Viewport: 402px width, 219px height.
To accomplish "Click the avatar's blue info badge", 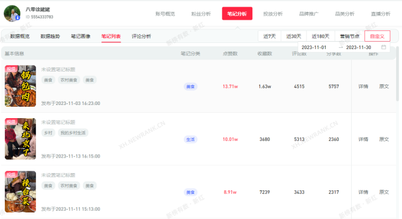I will pos(17,18).
